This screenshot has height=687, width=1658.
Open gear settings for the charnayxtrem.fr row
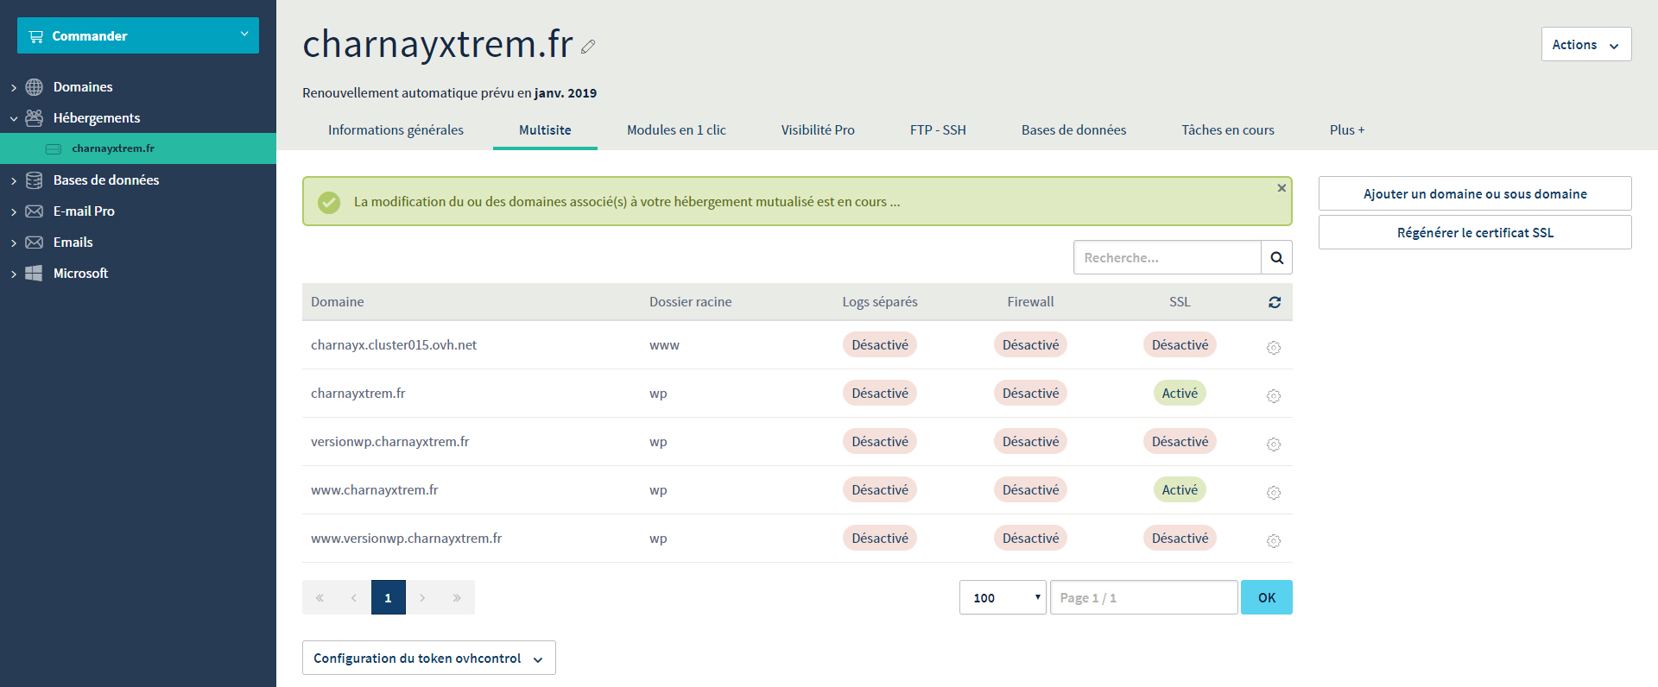click(x=1273, y=395)
